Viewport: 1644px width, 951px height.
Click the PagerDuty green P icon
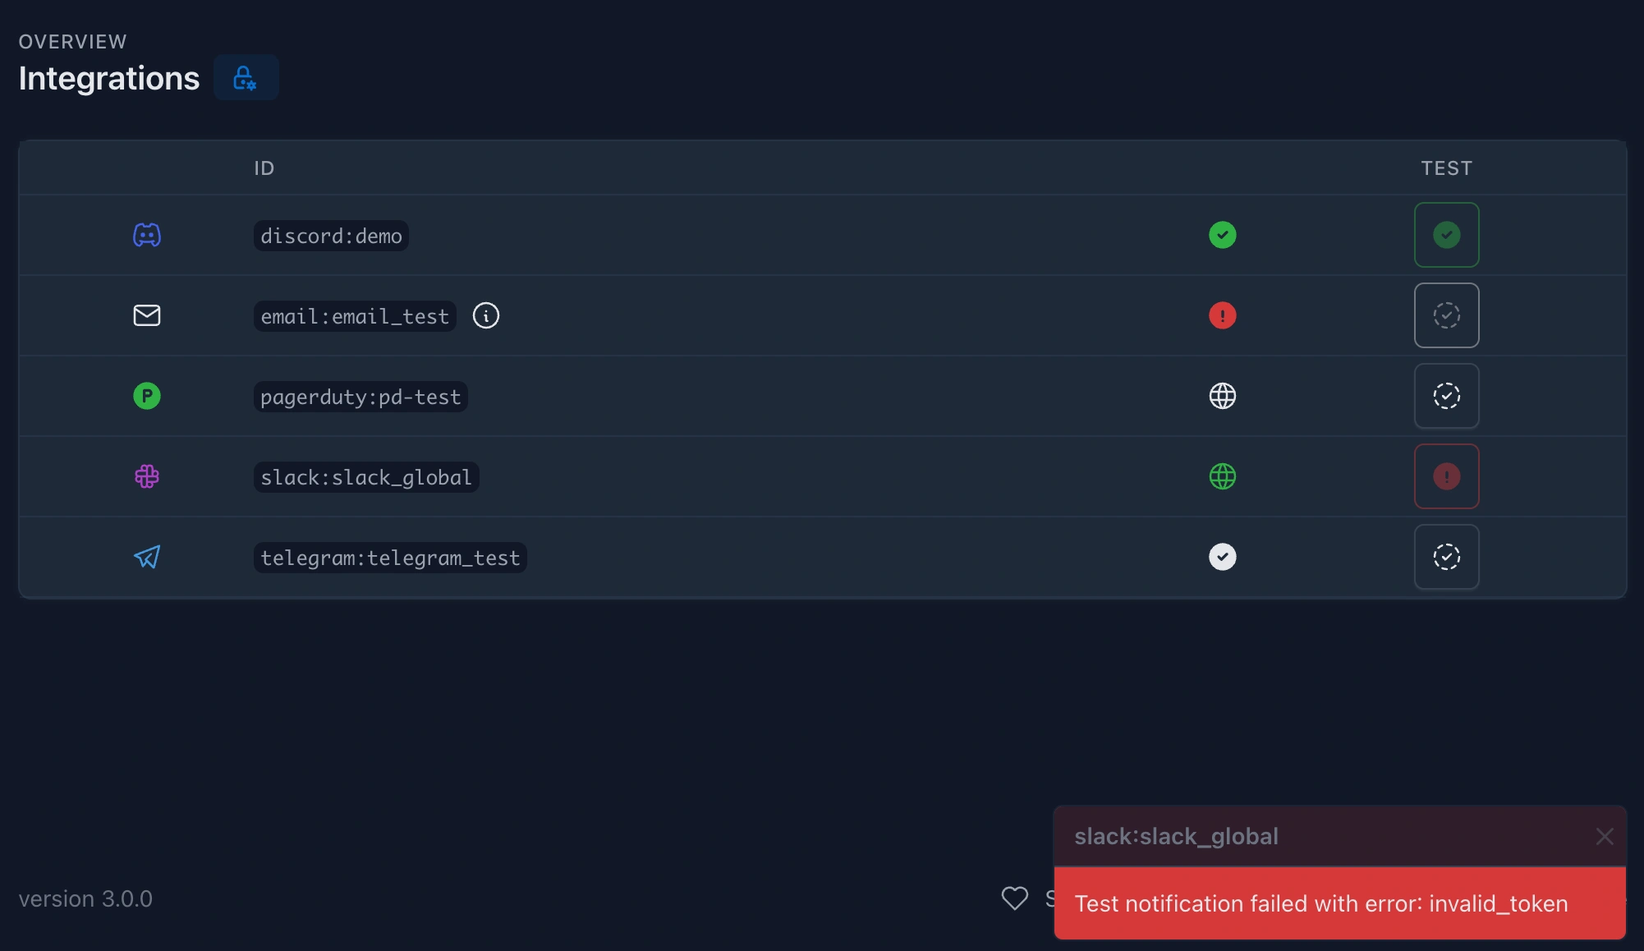click(147, 396)
